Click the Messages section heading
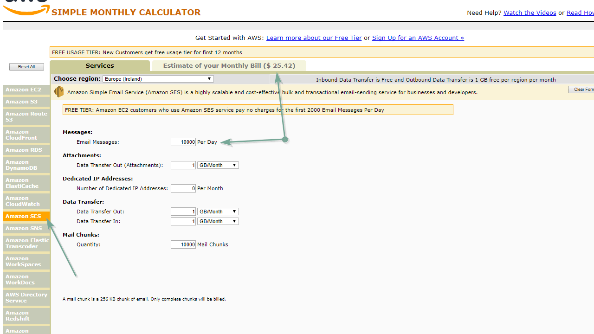This screenshot has height=334, width=594. (77, 132)
